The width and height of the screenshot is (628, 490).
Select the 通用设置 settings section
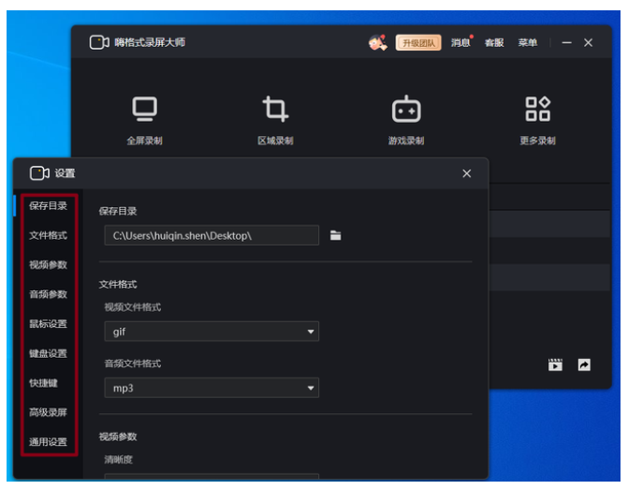click(x=48, y=442)
